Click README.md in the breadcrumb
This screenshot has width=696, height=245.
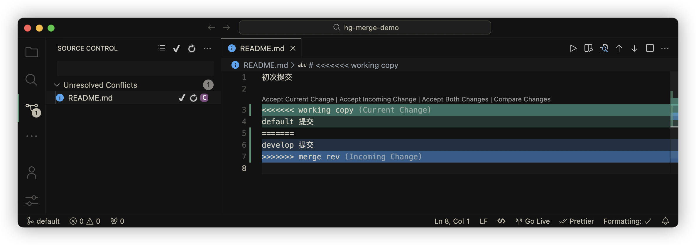point(266,65)
